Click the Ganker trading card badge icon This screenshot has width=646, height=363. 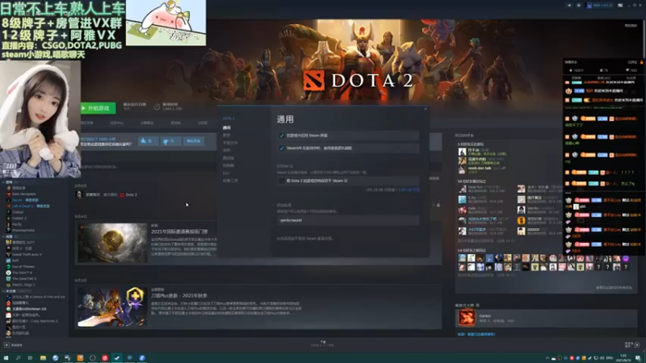pos(467,318)
